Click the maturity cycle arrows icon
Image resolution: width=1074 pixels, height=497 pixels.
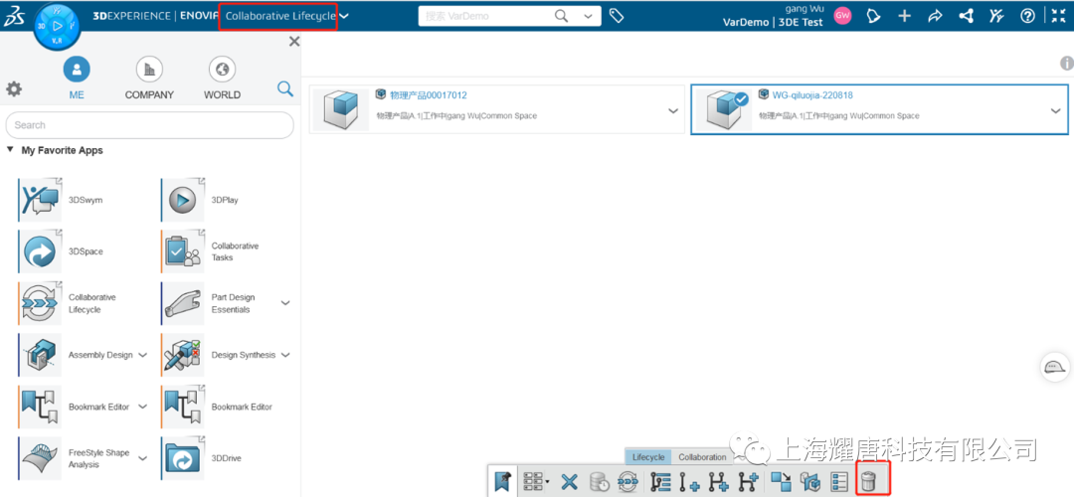pyautogui.click(x=627, y=481)
